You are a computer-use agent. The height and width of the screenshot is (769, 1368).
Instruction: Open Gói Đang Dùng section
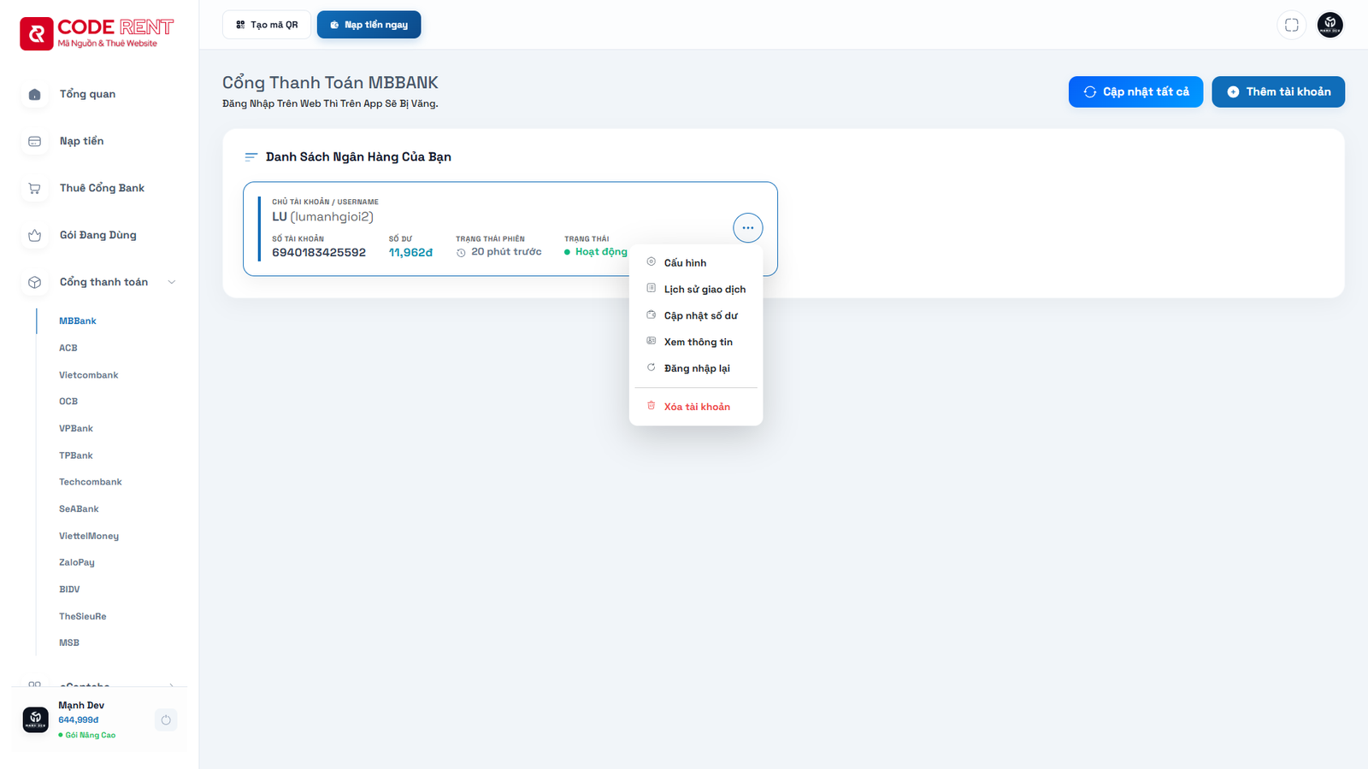97,235
